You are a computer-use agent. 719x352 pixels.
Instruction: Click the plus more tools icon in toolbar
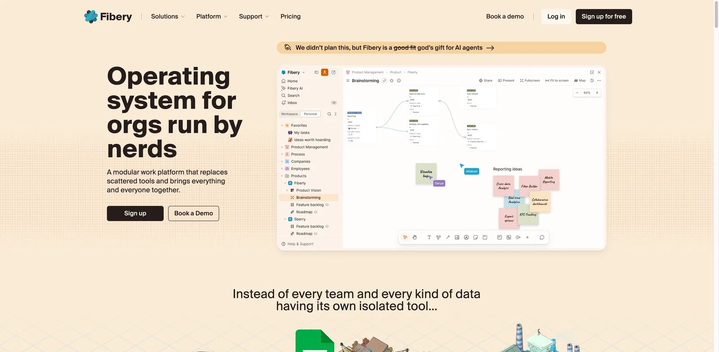tap(528, 237)
